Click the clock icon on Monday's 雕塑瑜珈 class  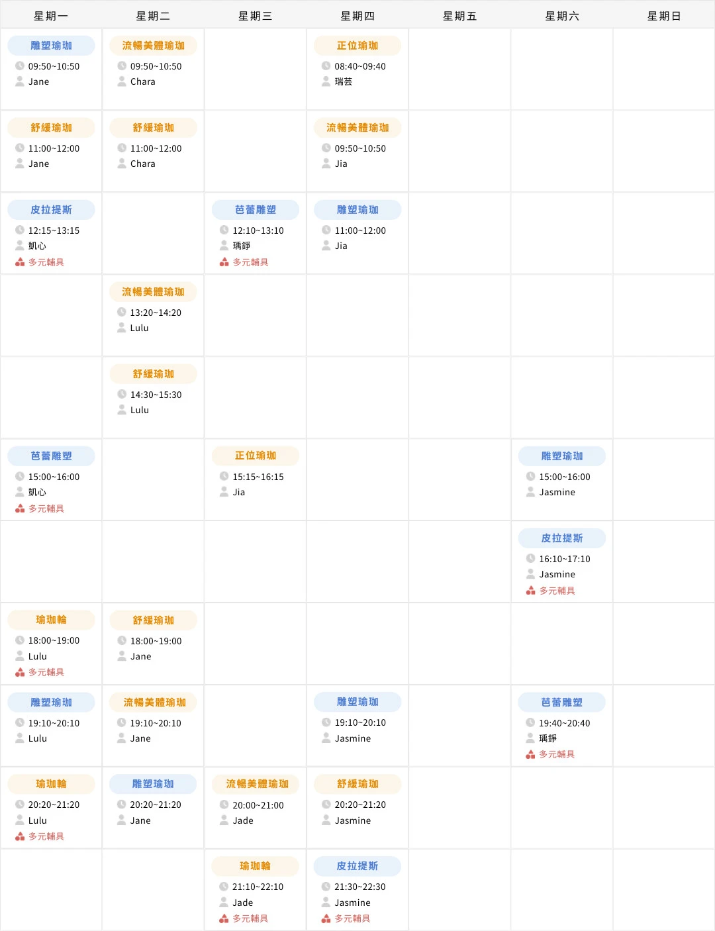(20, 66)
